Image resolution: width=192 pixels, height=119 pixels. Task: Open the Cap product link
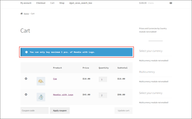tap(55, 79)
